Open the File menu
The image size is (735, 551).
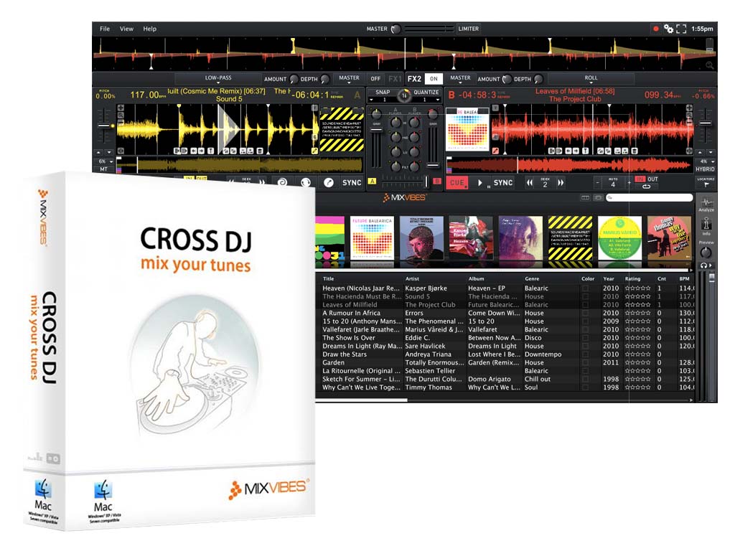coord(105,29)
